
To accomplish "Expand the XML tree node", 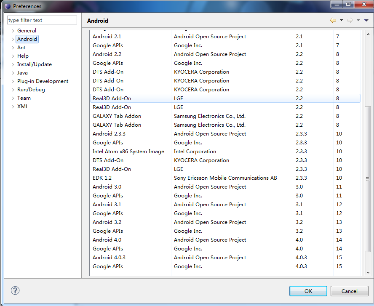I will 13,106.
